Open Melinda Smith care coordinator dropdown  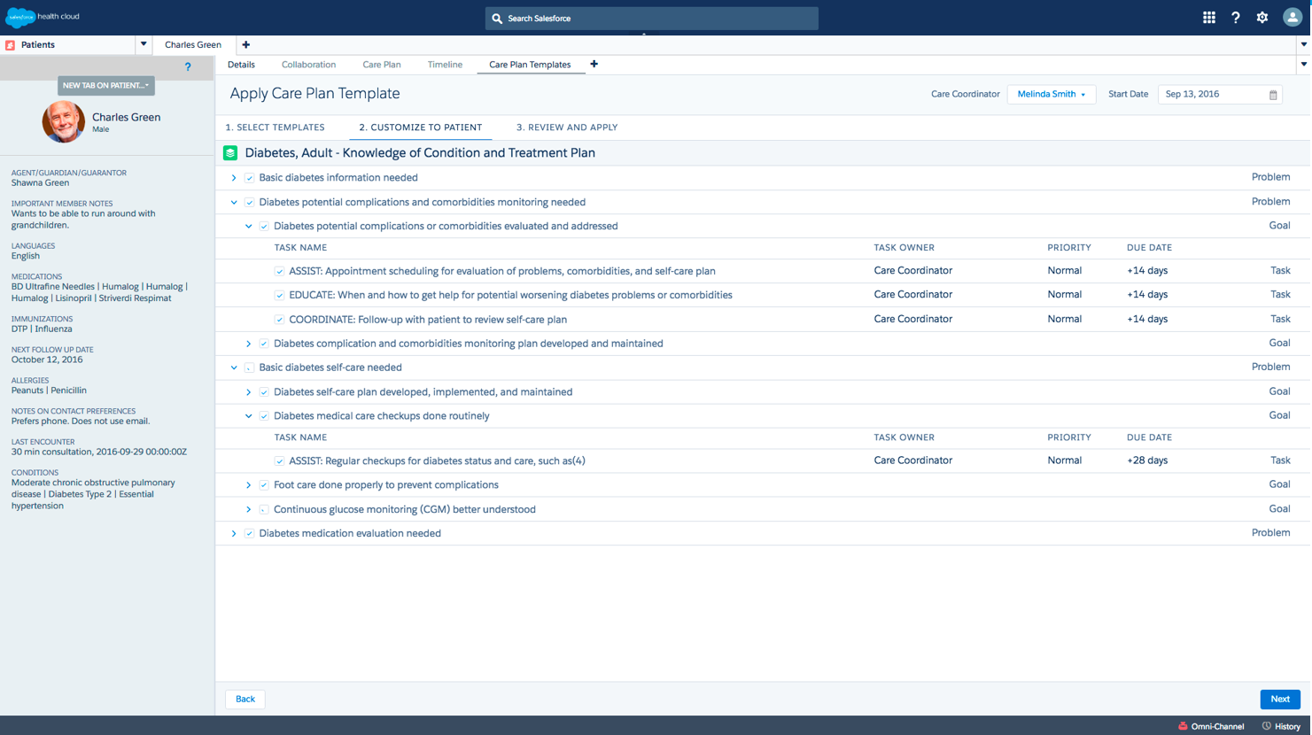pyautogui.click(x=1051, y=95)
